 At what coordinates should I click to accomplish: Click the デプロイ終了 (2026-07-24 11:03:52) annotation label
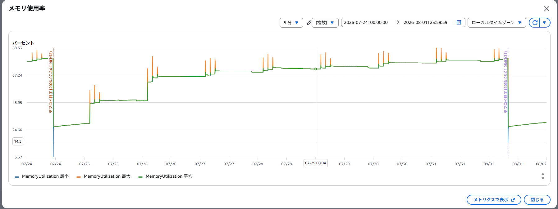51,82
